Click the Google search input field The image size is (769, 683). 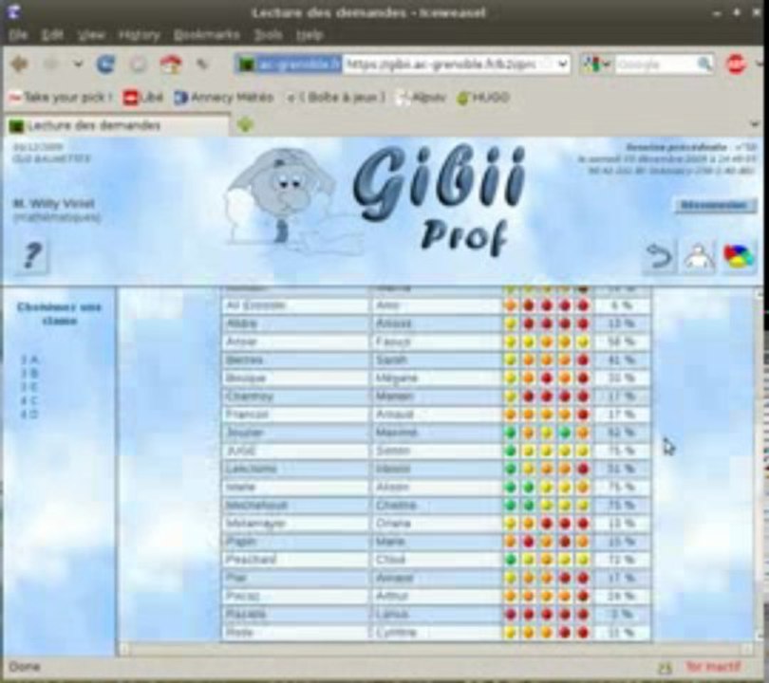click(656, 65)
